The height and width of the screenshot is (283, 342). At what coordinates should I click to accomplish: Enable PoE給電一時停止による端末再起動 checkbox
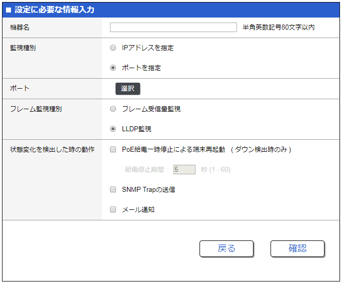pos(113,149)
